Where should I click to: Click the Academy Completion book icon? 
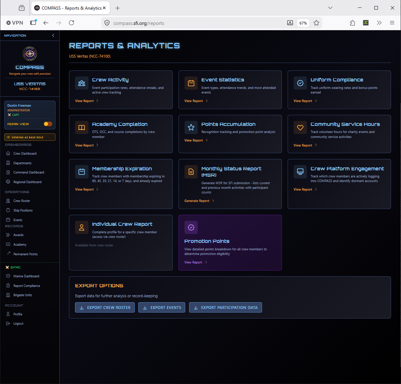tap(81, 127)
